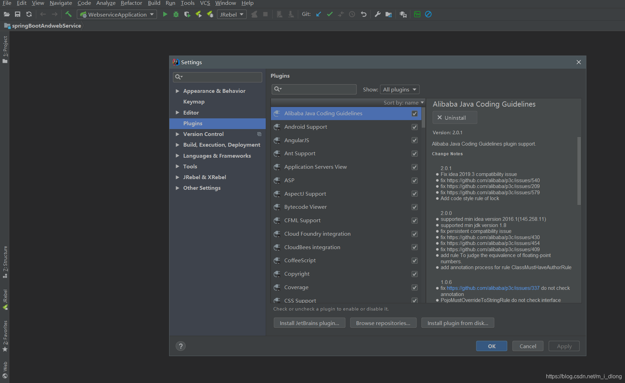
Task: Open the Web tool window sidebar
Action: pyautogui.click(x=5, y=370)
